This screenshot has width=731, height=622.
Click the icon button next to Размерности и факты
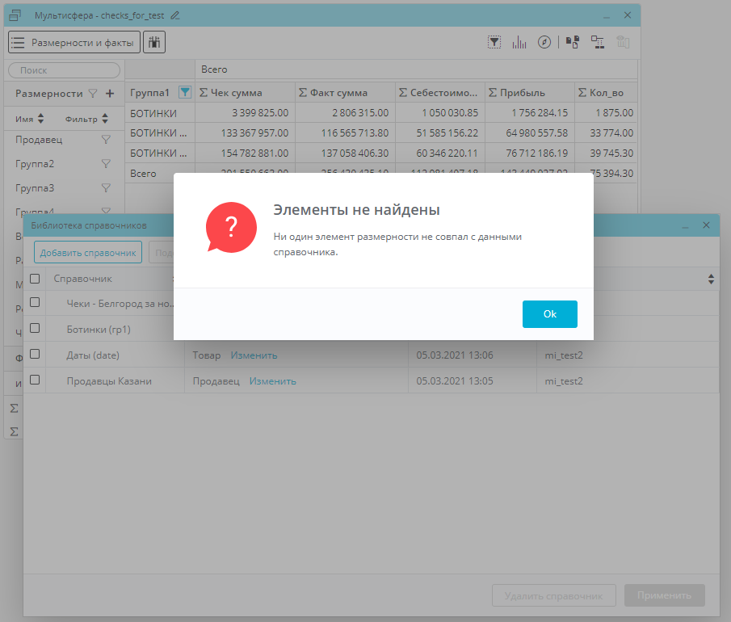pos(154,42)
